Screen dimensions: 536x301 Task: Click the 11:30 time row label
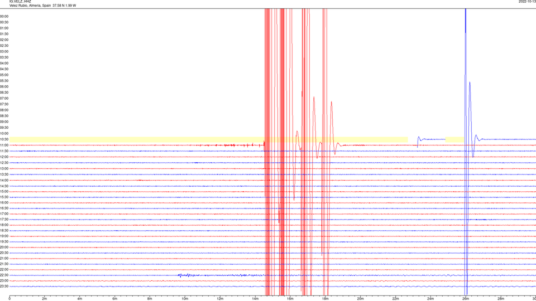(x=4, y=151)
